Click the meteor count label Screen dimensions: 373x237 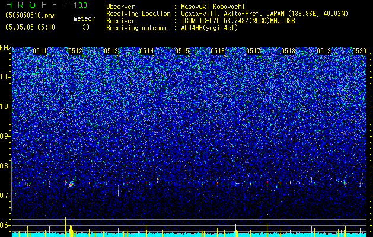click(84, 18)
